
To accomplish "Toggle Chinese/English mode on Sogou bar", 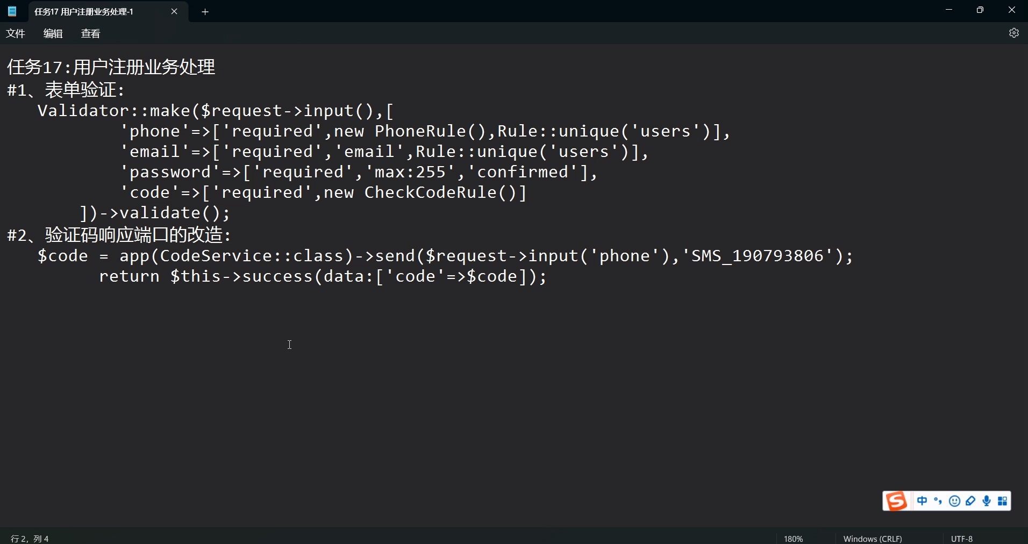I will point(922,501).
